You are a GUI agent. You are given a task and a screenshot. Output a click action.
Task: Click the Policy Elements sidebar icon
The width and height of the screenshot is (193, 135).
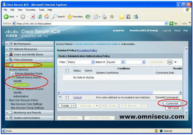(11, 60)
